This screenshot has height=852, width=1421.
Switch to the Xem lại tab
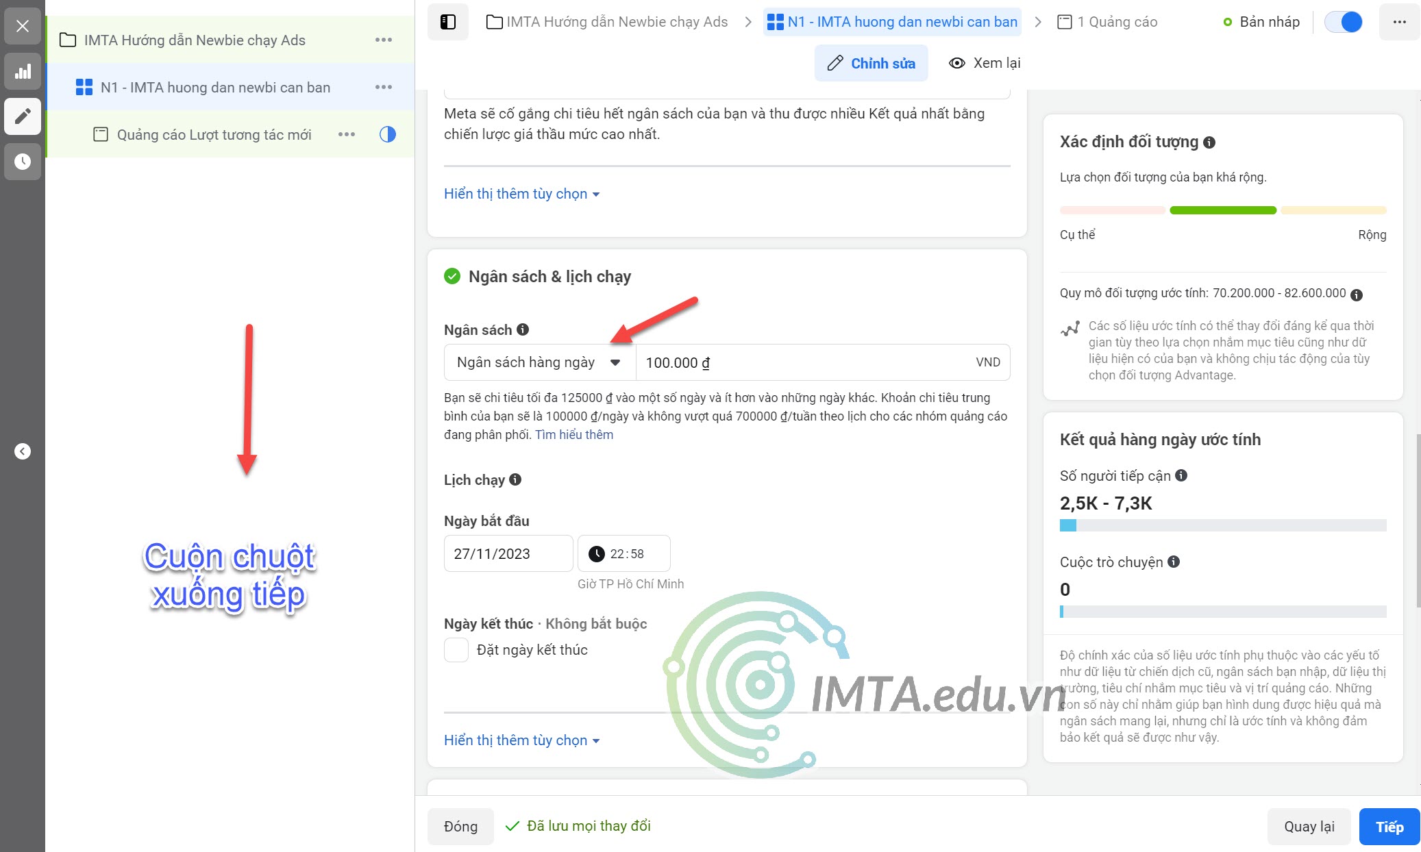pyautogui.click(x=985, y=63)
